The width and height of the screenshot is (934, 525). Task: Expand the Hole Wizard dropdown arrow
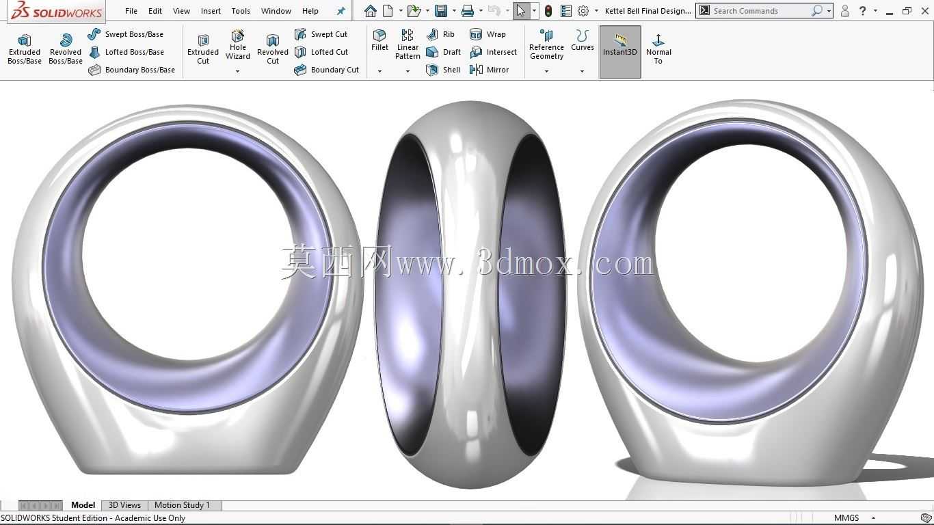point(238,71)
